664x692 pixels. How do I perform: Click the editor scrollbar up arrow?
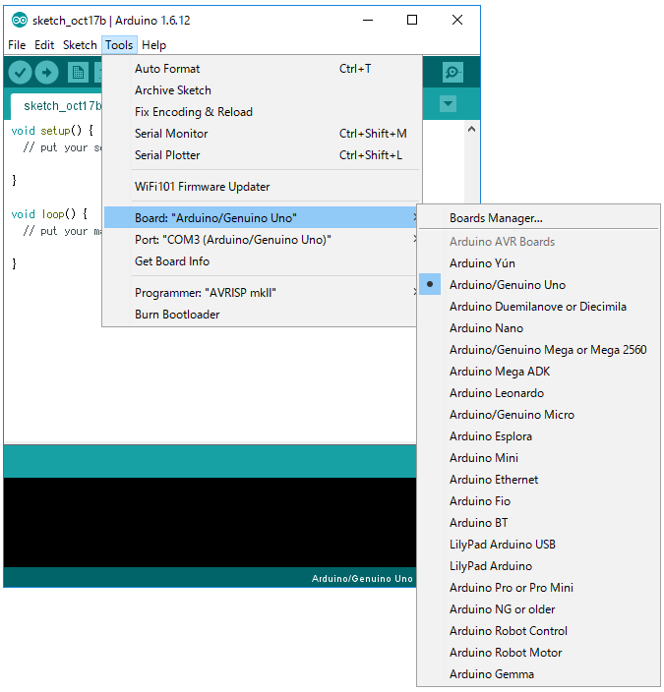pos(472,130)
